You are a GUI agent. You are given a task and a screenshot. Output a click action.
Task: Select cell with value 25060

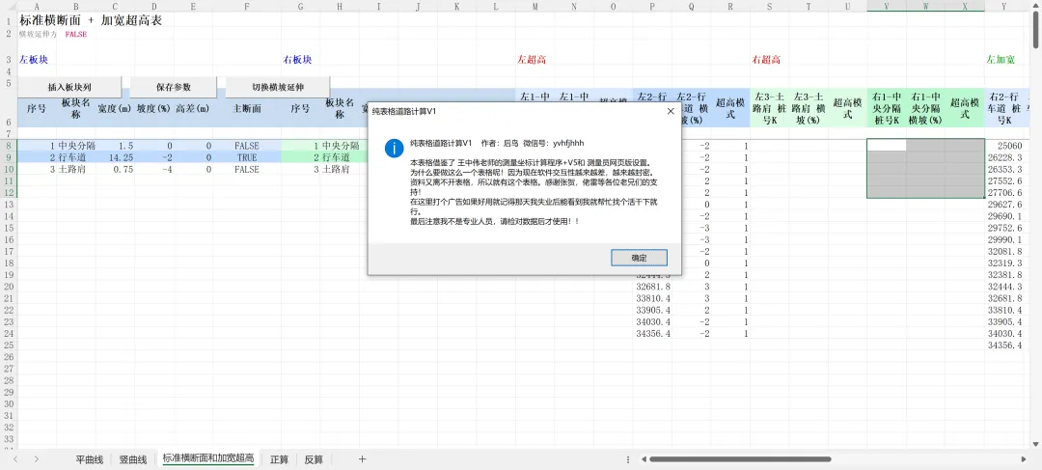point(1004,146)
